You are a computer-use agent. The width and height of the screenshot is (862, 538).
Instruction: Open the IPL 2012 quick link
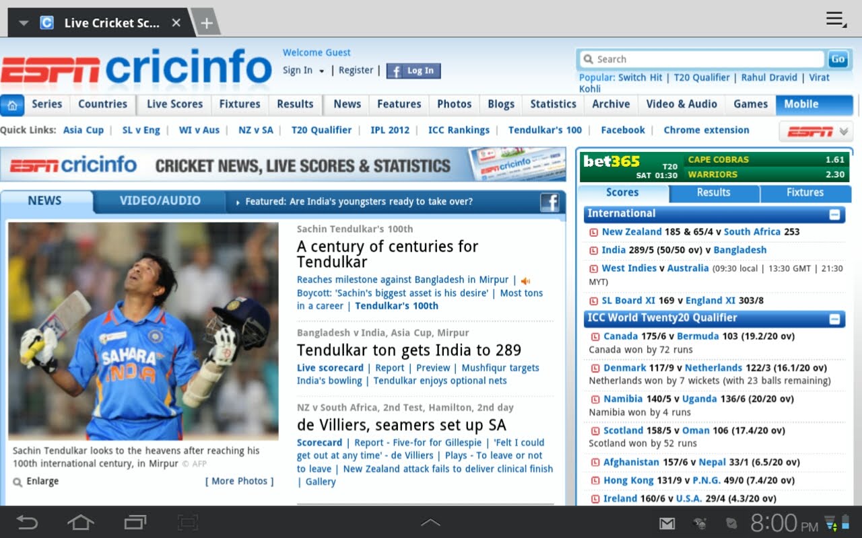[x=390, y=130]
